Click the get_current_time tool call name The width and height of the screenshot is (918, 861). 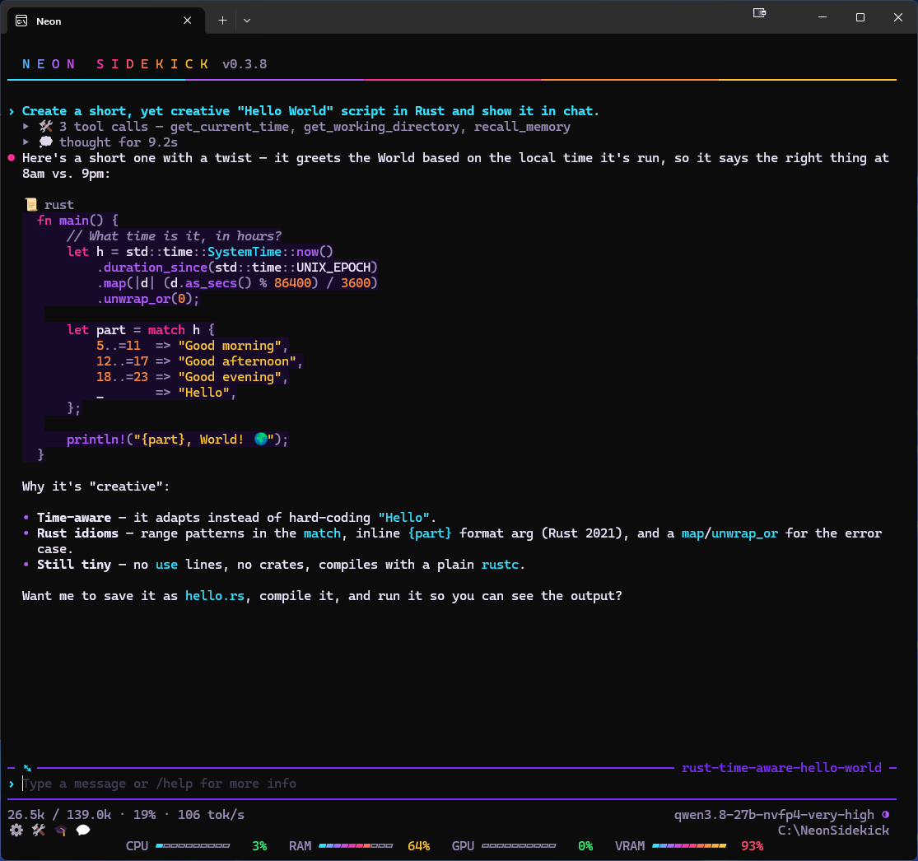coord(230,127)
